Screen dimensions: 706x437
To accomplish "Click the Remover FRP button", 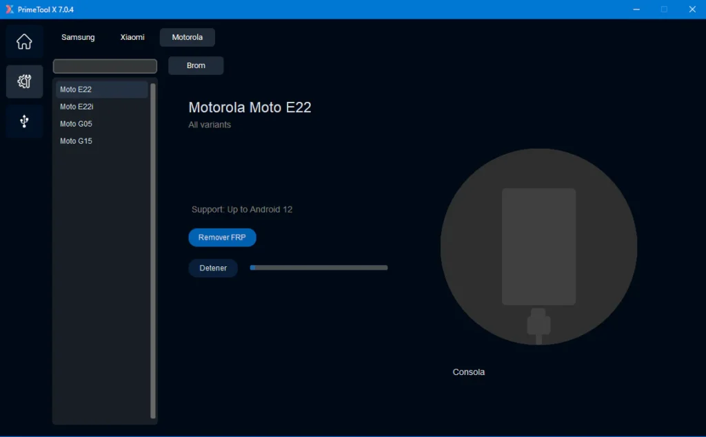I will tap(222, 237).
